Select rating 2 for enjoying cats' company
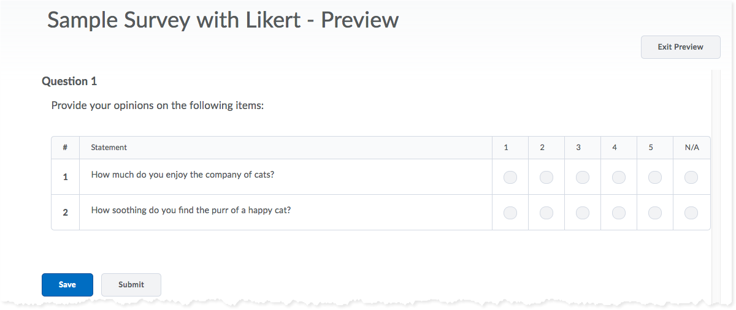Screen dimensions: 736x310 (x=546, y=178)
